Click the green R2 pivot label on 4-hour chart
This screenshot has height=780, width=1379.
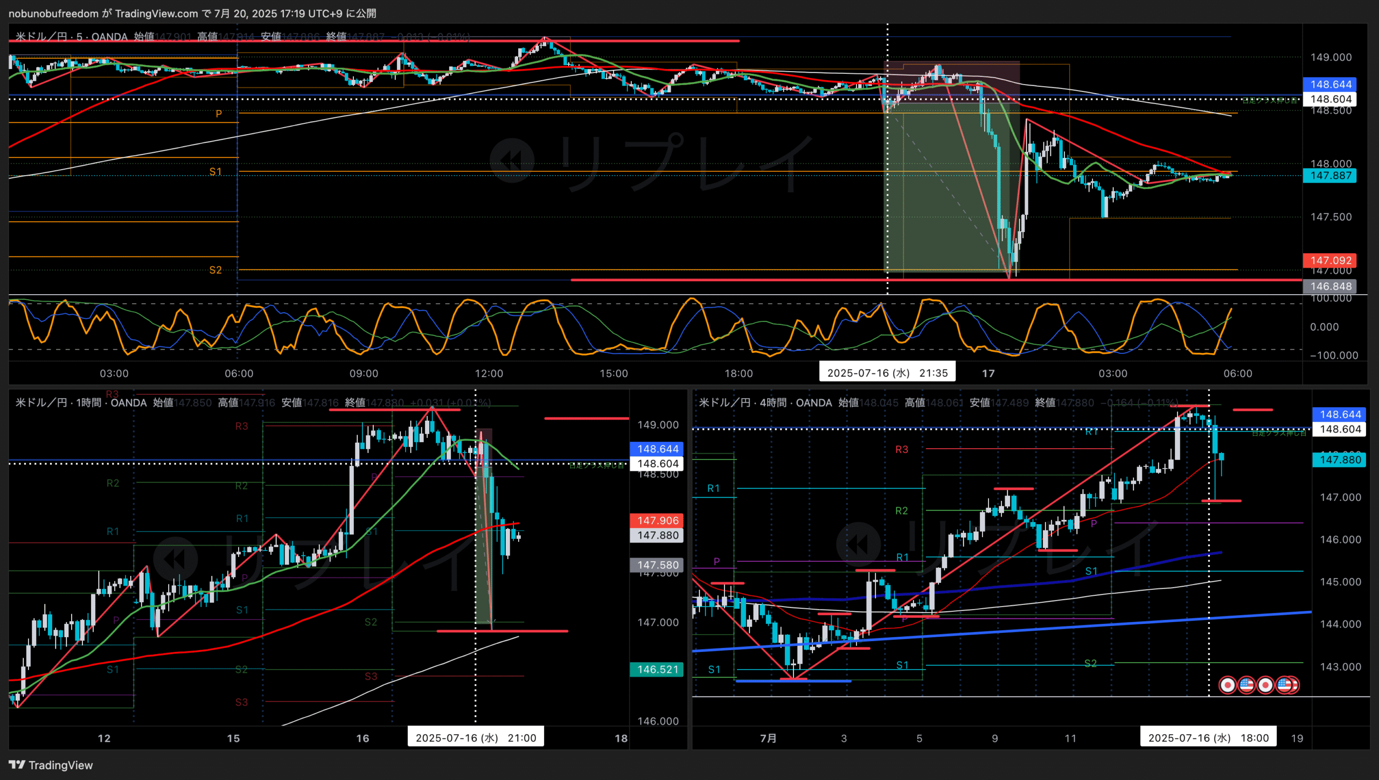[x=902, y=511]
